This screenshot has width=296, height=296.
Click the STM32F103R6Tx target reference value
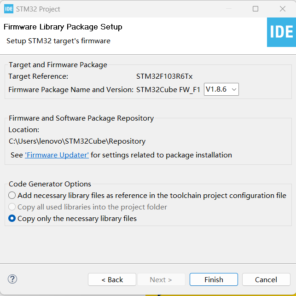(164, 76)
